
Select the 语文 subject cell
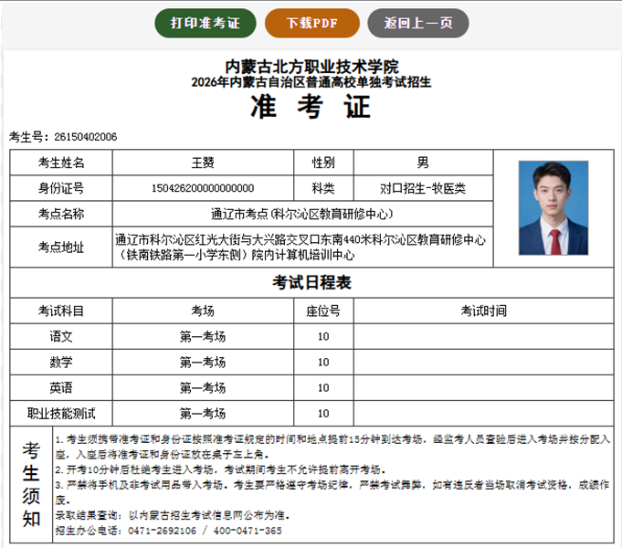click(x=61, y=336)
